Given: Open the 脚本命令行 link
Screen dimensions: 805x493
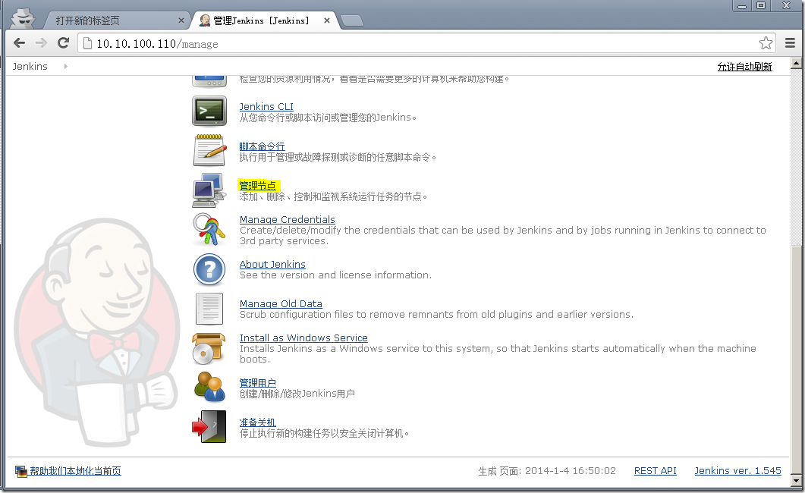Looking at the screenshot, I should [x=262, y=146].
